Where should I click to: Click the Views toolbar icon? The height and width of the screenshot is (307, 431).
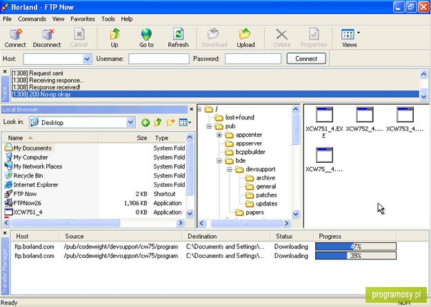(348, 38)
